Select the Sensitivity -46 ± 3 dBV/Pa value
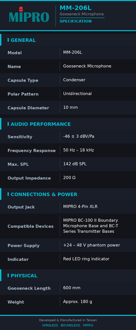This screenshot has width=136, height=330. 79,136
